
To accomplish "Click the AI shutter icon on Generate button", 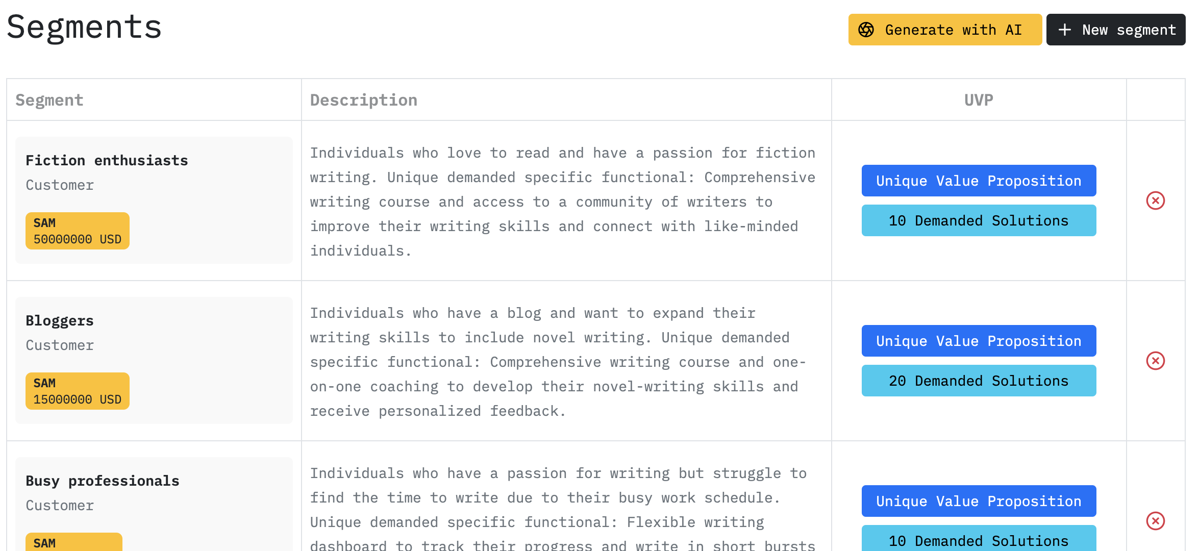I will coord(866,30).
